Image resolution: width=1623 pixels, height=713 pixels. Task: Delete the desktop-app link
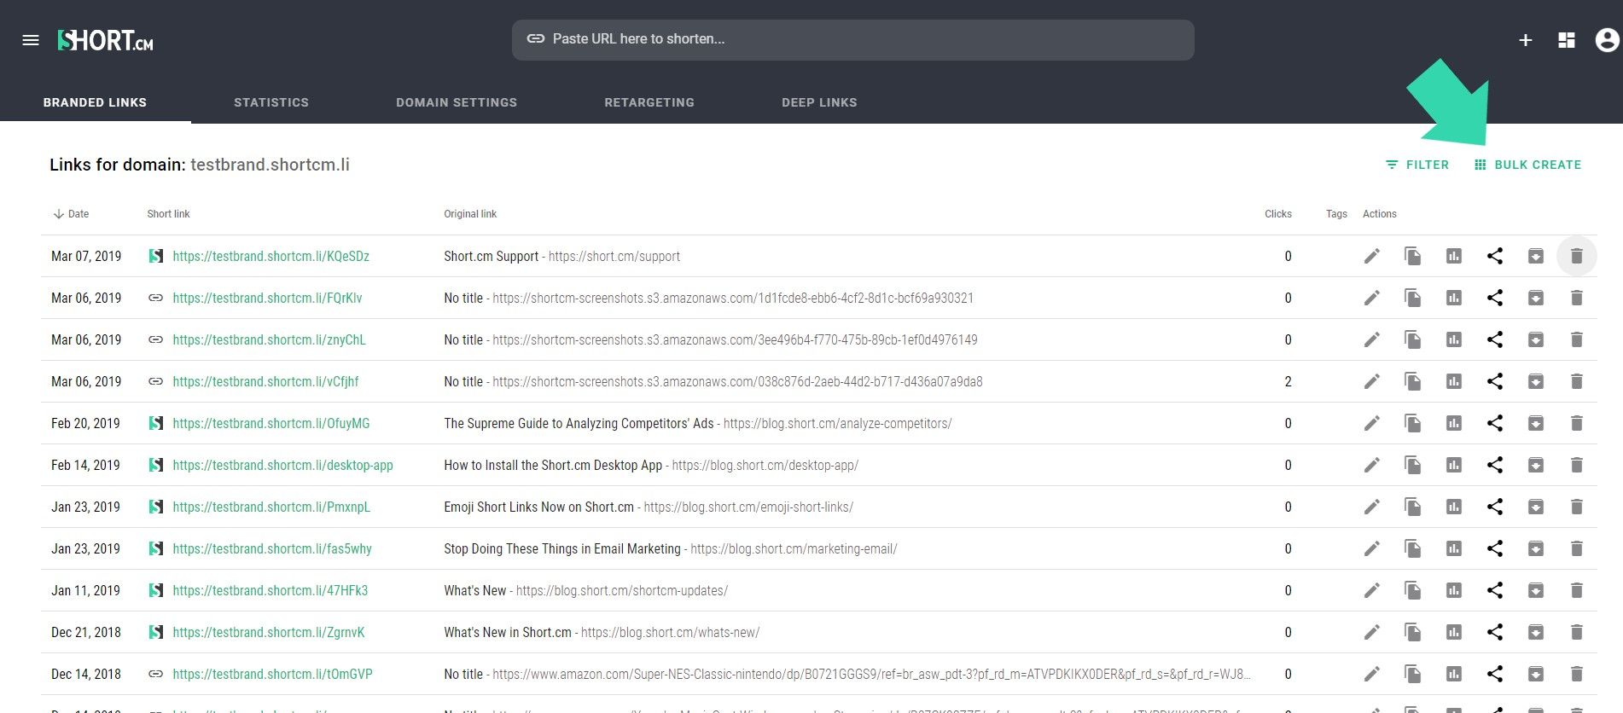1577,465
